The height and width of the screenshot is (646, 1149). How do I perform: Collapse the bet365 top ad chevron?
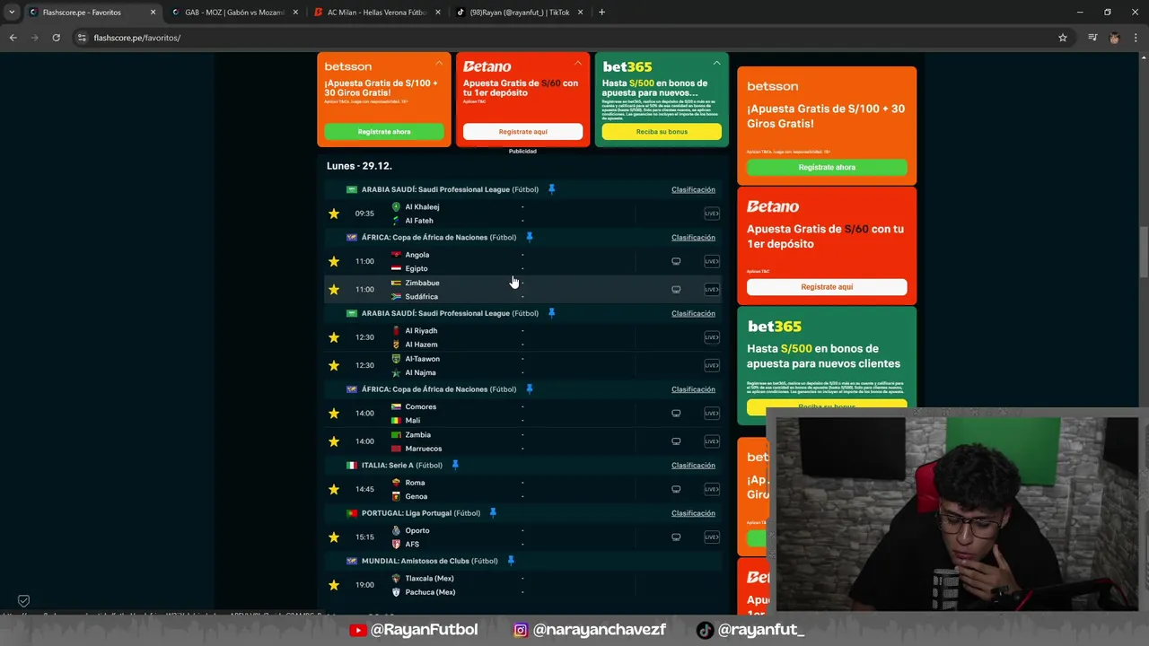tap(716, 64)
